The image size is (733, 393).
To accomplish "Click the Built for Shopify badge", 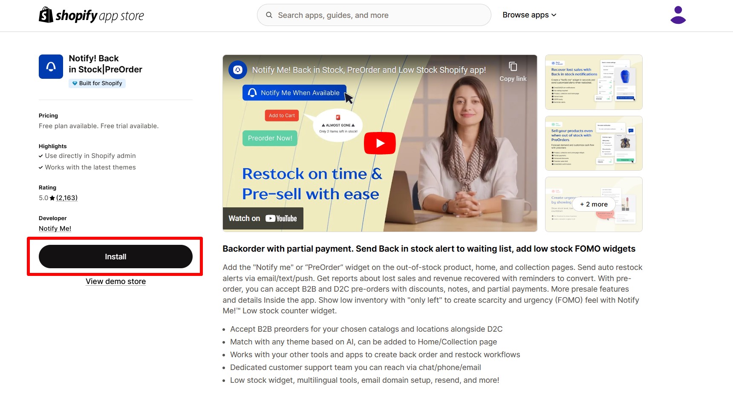I will [x=97, y=83].
